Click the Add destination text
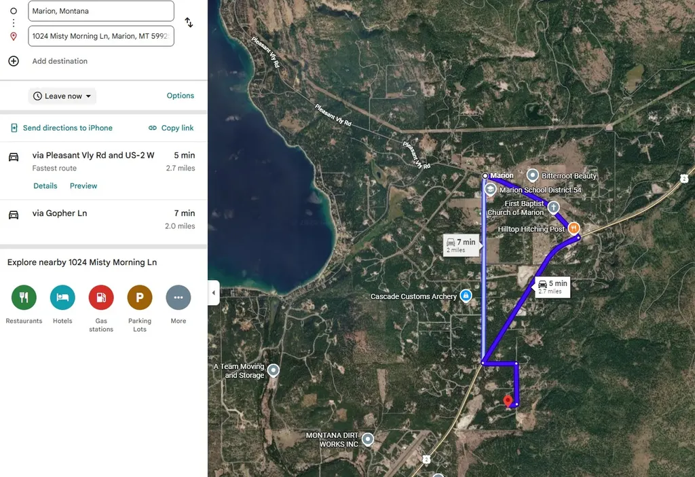Screen dimensions: 695x477 pos(60,61)
